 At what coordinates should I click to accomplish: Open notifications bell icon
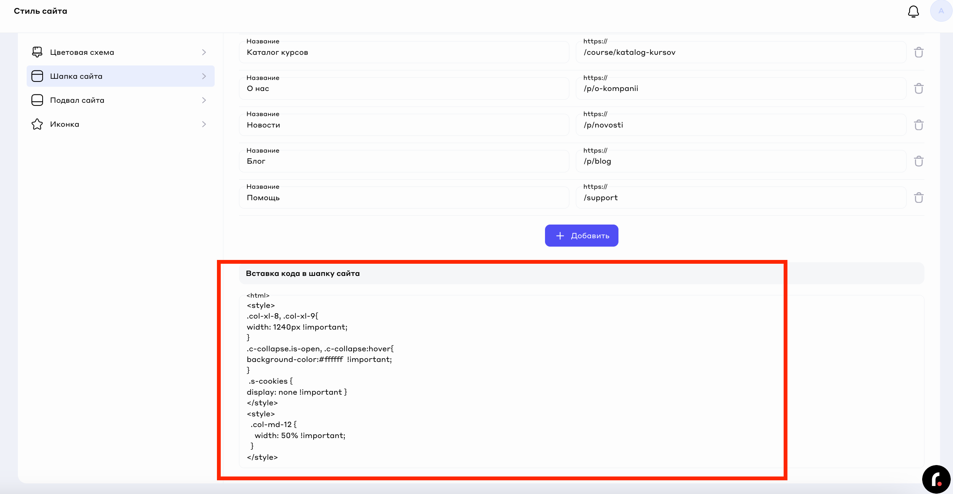pos(913,11)
